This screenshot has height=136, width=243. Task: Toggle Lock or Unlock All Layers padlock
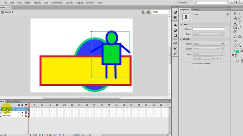22,105
